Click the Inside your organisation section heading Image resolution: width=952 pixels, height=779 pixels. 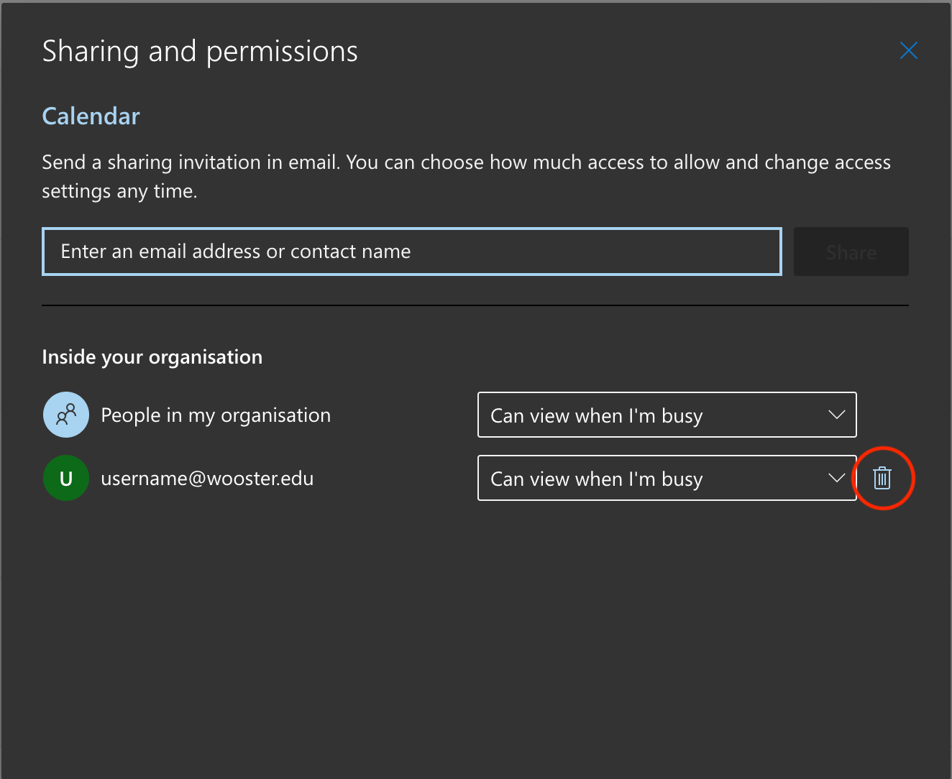click(x=152, y=357)
